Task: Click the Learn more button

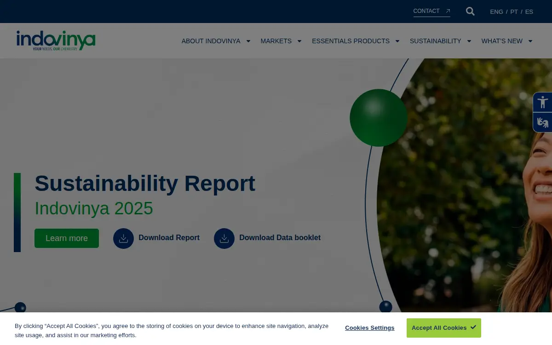Action: [x=67, y=238]
